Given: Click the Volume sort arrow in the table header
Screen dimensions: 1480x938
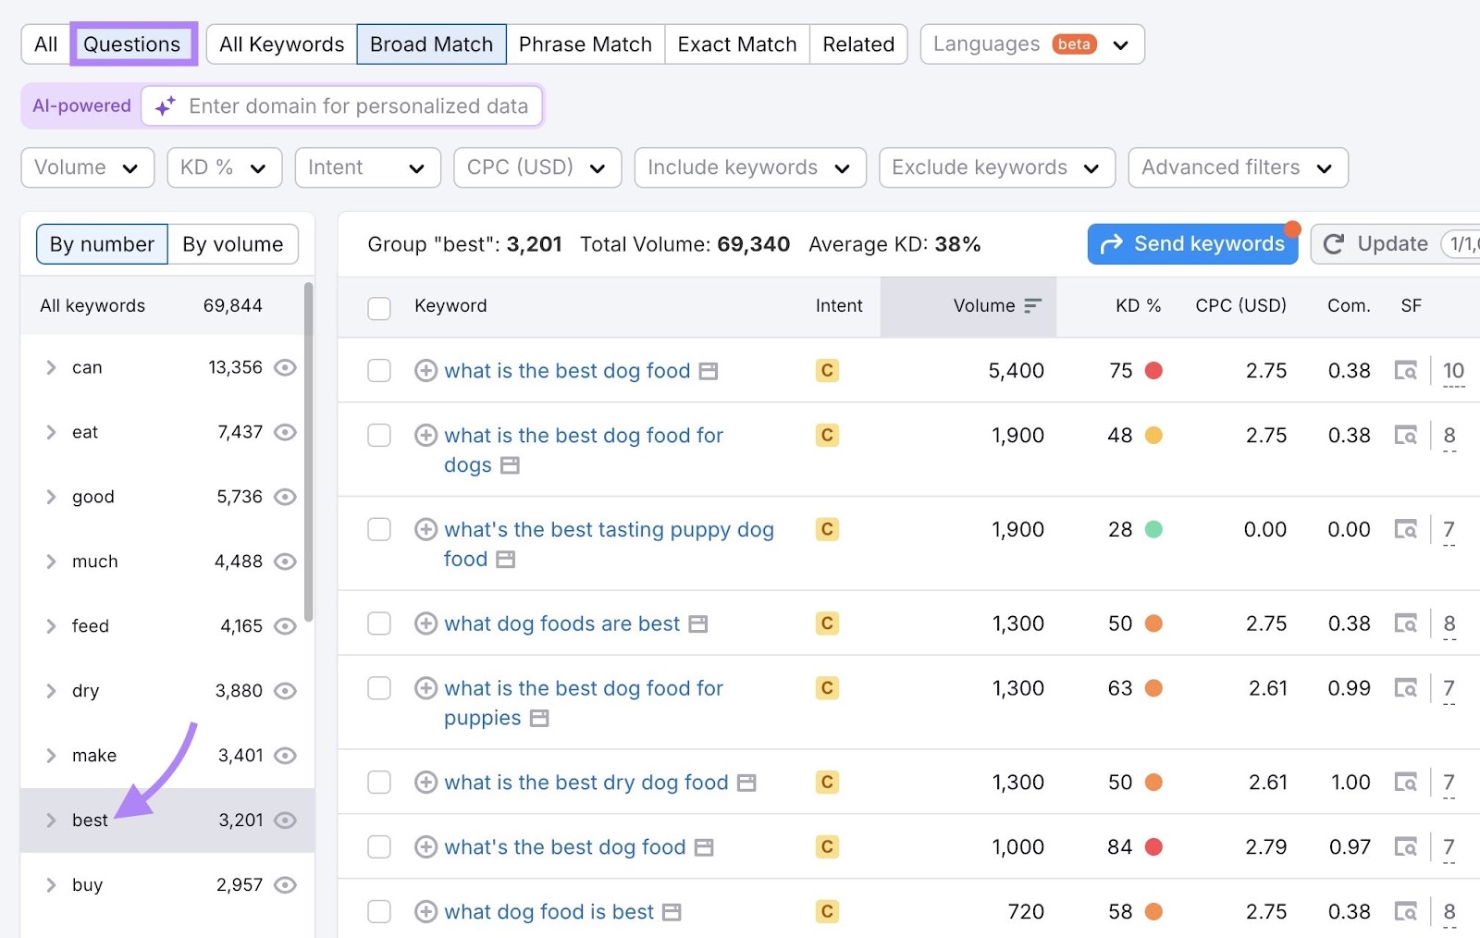Looking at the screenshot, I should pos(1035,305).
